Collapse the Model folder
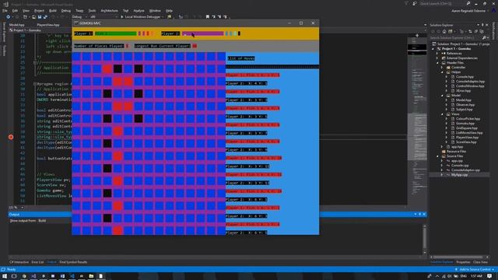498x280 pixels. click(x=442, y=95)
